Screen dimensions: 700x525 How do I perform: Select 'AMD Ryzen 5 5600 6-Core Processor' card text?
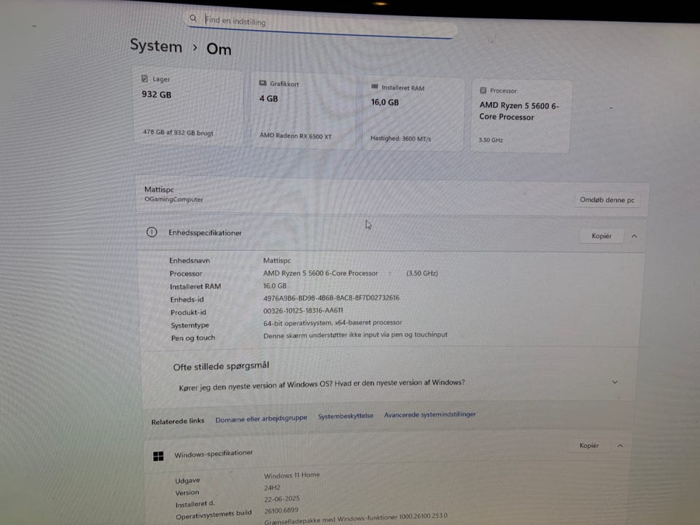pyautogui.click(x=518, y=111)
